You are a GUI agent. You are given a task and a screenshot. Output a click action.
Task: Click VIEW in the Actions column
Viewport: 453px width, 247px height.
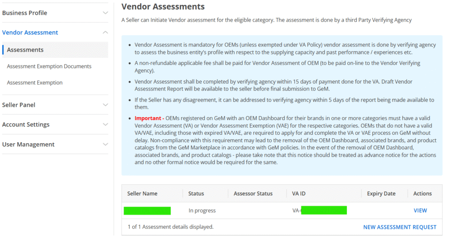click(x=420, y=211)
